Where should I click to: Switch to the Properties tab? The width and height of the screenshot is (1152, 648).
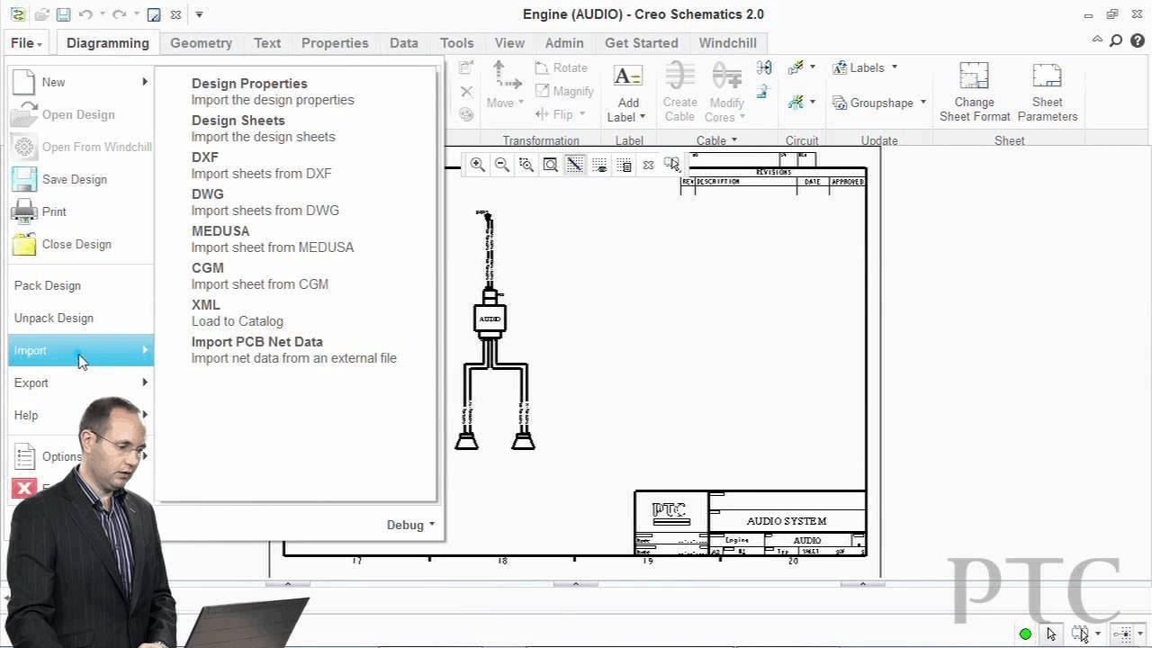coord(335,42)
